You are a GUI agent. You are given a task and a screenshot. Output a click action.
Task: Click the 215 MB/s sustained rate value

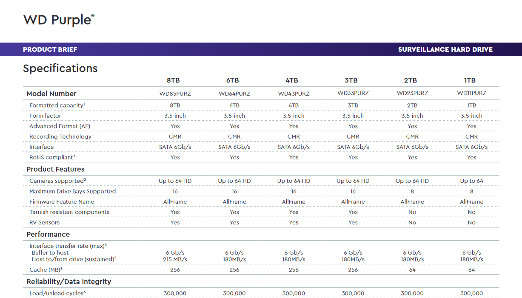tap(175, 259)
